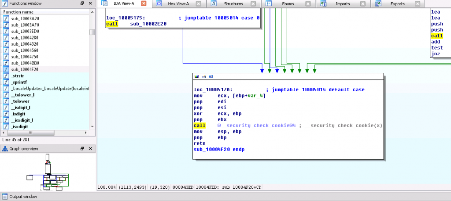Select sub_10004320 in functions list
Image resolution: width=451 pixels, height=201 pixels.
pos(45,44)
